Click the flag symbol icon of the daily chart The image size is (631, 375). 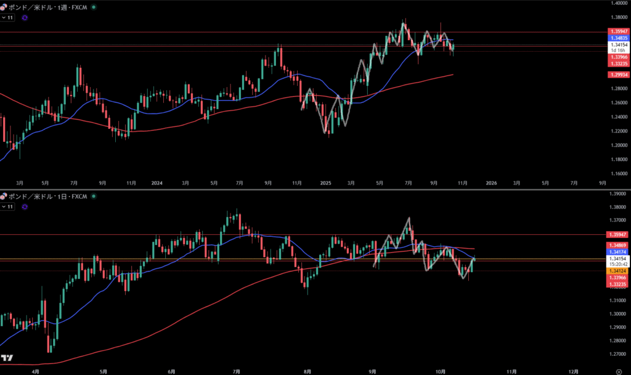pos(3,196)
